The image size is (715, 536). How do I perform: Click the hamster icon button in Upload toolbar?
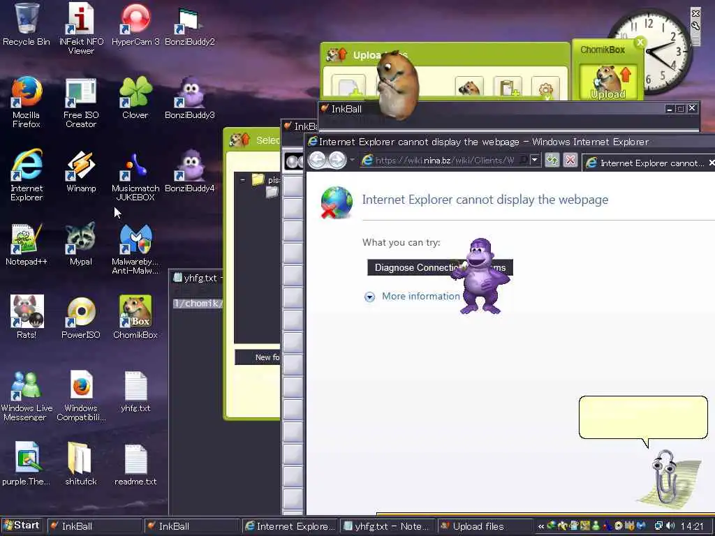[469, 88]
